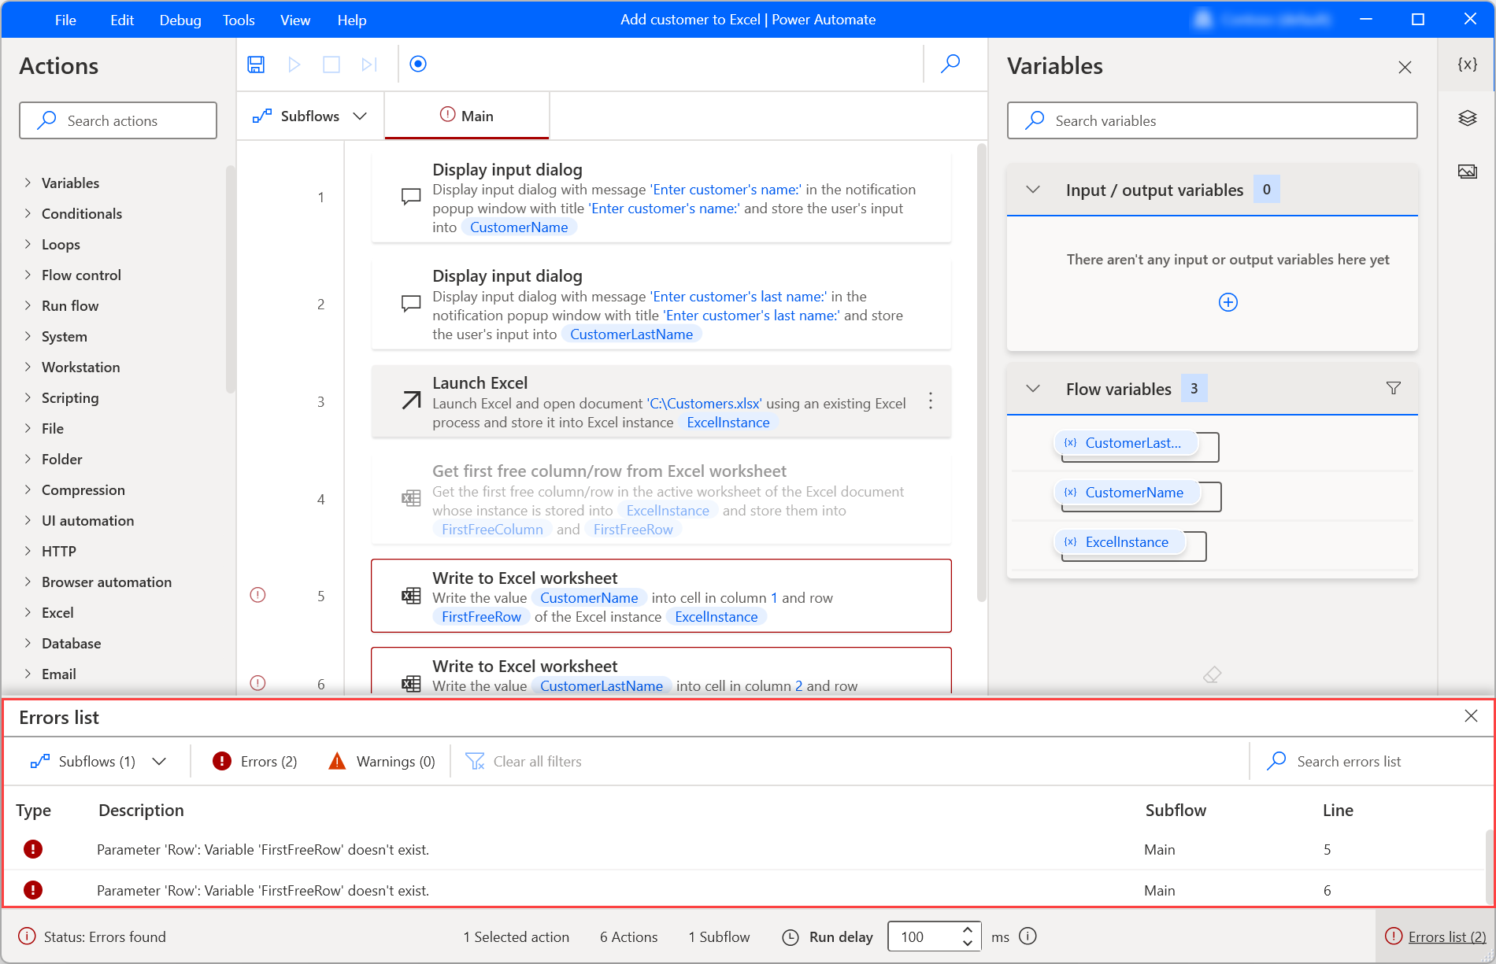Collapse the Flow variables section
This screenshot has width=1496, height=964.
coord(1033,388)
